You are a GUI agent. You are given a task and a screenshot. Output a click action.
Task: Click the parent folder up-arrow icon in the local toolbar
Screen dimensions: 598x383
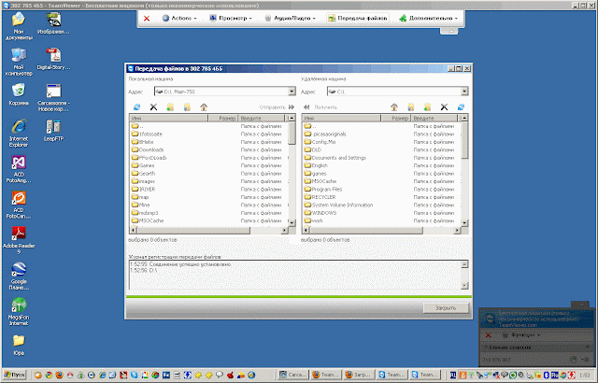[x=204, y=107]
